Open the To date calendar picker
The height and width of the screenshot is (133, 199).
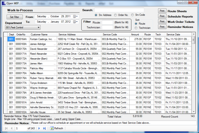75,22
